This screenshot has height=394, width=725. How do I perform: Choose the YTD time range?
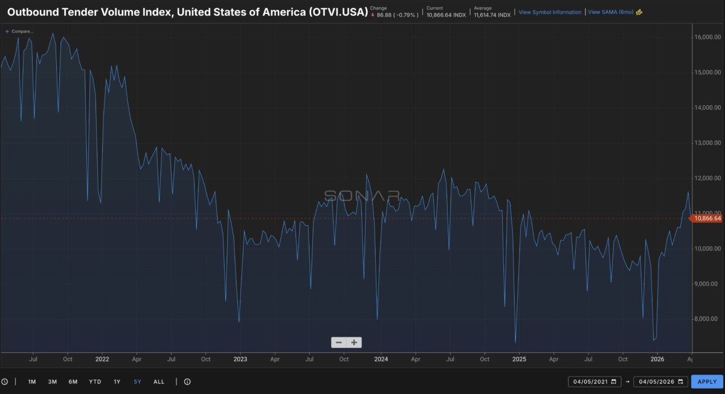click(95, 382)
